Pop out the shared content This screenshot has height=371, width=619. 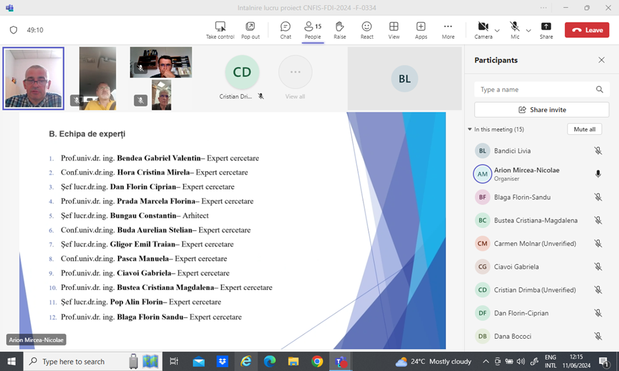click(x=250, y=27)
